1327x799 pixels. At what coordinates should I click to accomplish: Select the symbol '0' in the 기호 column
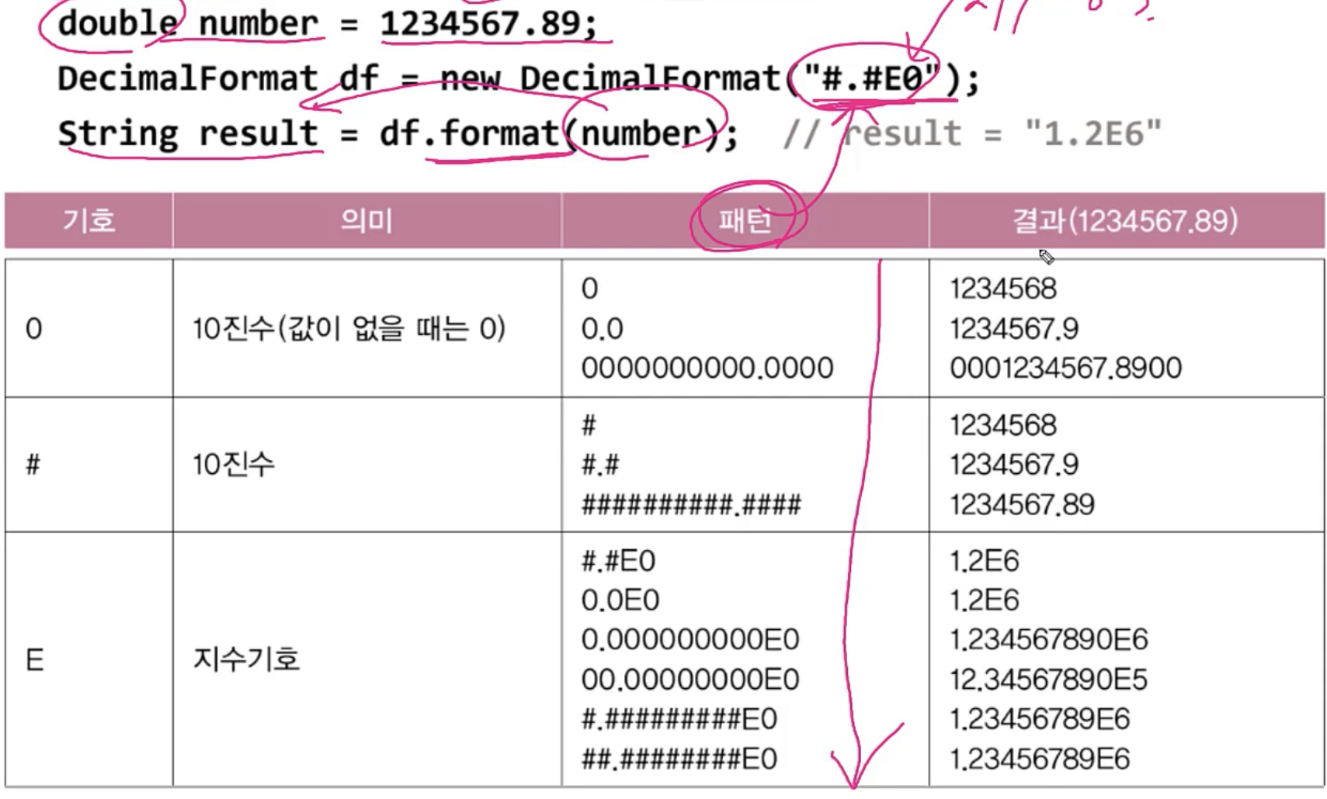click(33, 329)
